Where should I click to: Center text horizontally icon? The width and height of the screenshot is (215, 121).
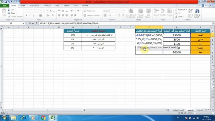pyautogui.click(x=63, y=15)
